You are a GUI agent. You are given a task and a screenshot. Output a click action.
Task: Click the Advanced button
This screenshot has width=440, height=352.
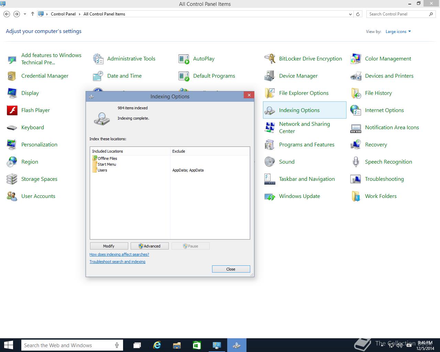(x=150, y=246)
